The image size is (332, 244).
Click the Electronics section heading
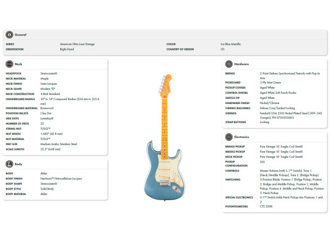(241, 137)
